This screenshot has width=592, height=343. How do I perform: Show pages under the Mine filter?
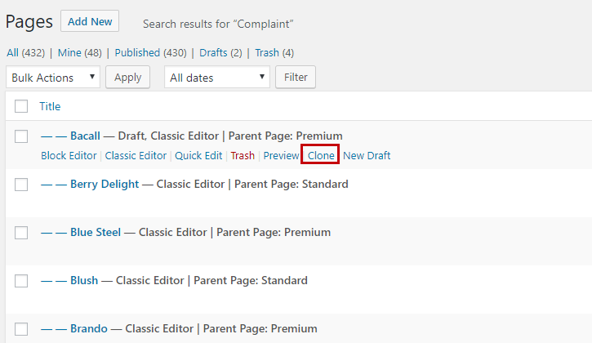click(x=69, y=53)
